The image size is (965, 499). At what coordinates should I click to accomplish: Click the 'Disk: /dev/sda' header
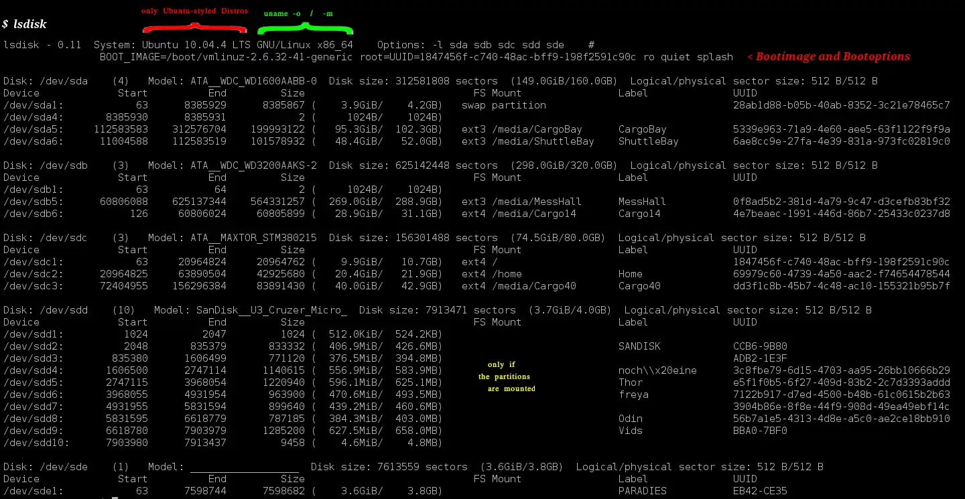coord(46,81)
